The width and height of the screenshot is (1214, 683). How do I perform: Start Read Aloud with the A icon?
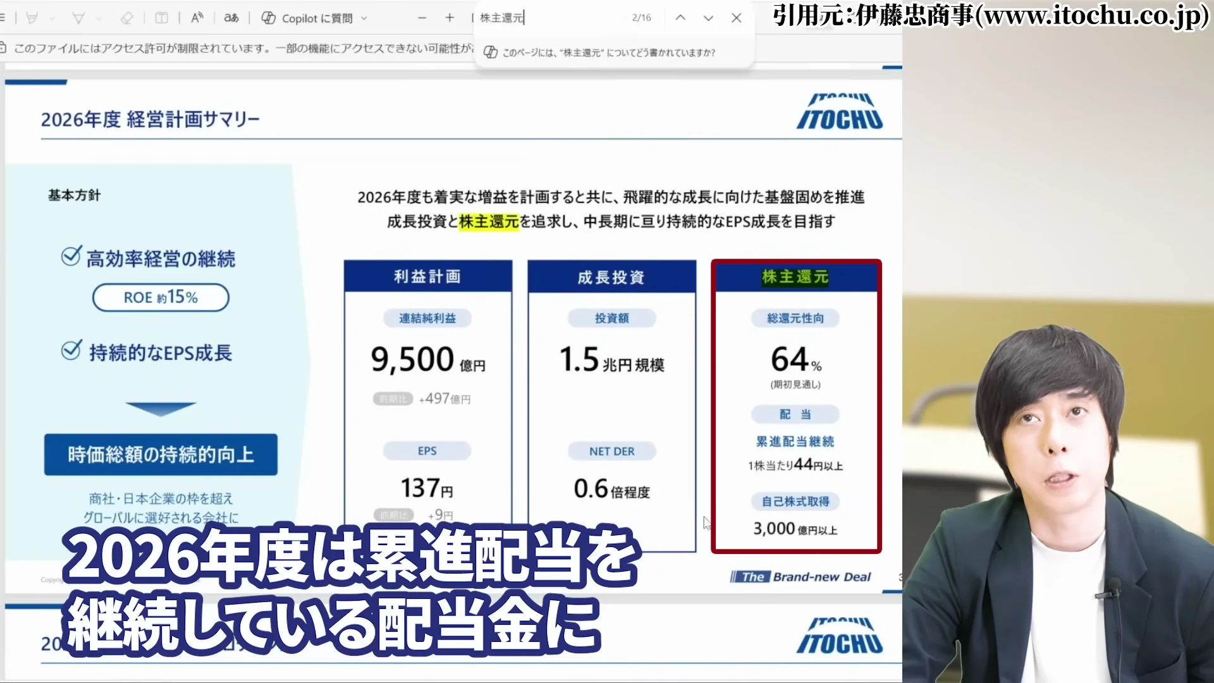197,18
